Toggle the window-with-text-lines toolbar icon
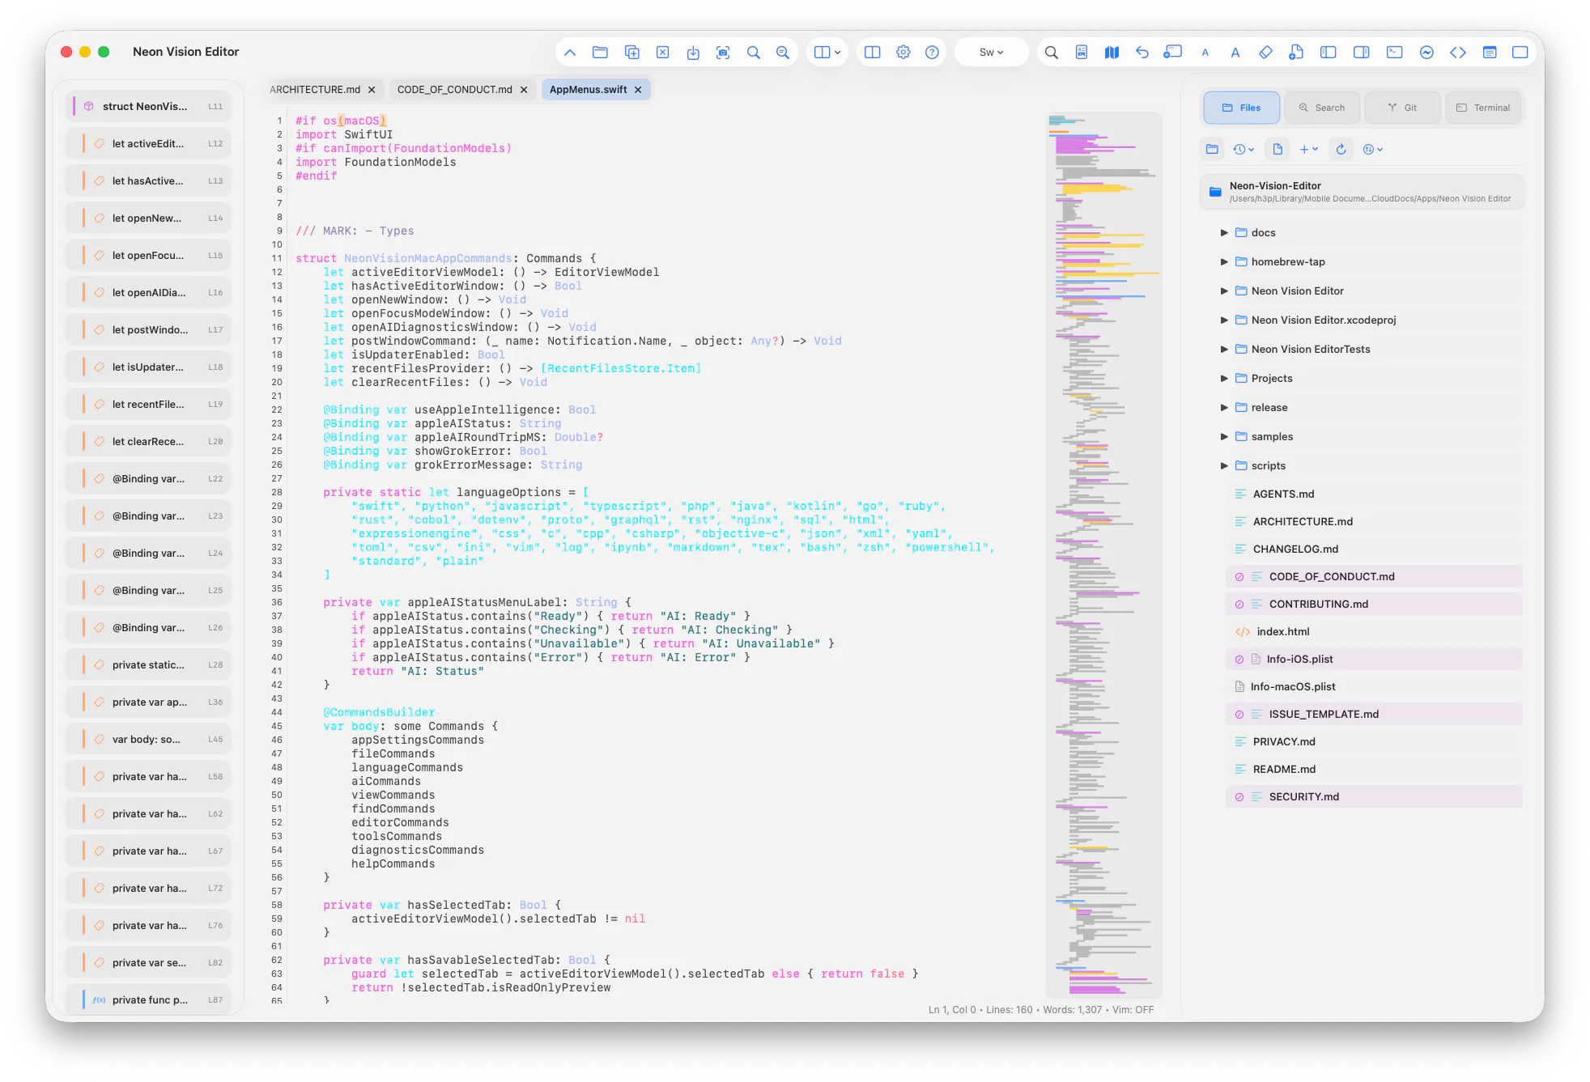 pyautogui.click(x=1489, y=53)
